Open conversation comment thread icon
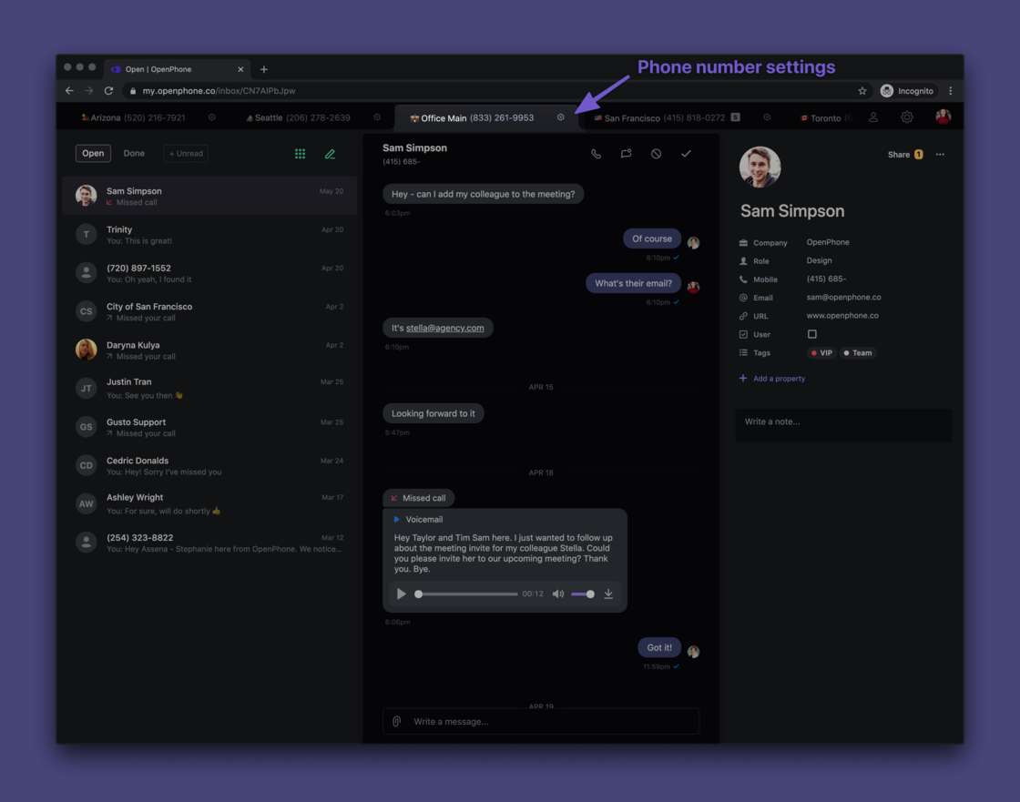1020x802 pixels. tap(626, 154)
